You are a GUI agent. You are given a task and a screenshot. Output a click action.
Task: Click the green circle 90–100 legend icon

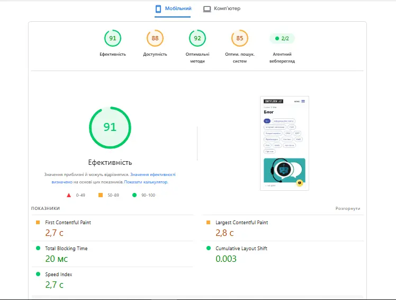click(134, 195)
